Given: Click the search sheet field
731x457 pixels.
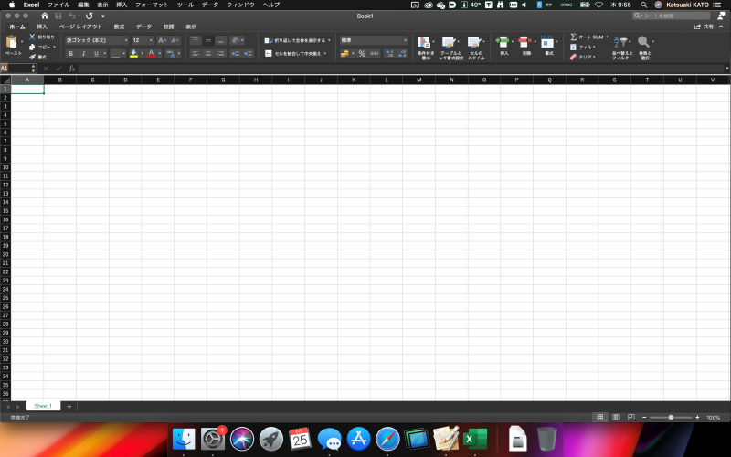Looking at the screenshot, I should [x=672, y=16].
